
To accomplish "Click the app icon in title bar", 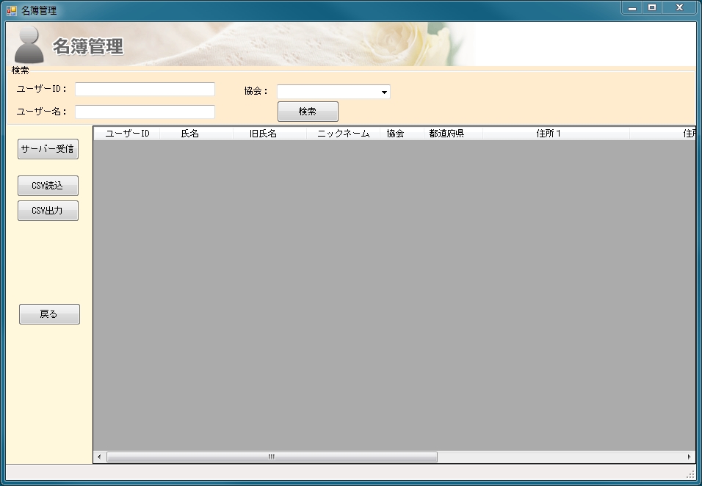I will coord(12,10).
